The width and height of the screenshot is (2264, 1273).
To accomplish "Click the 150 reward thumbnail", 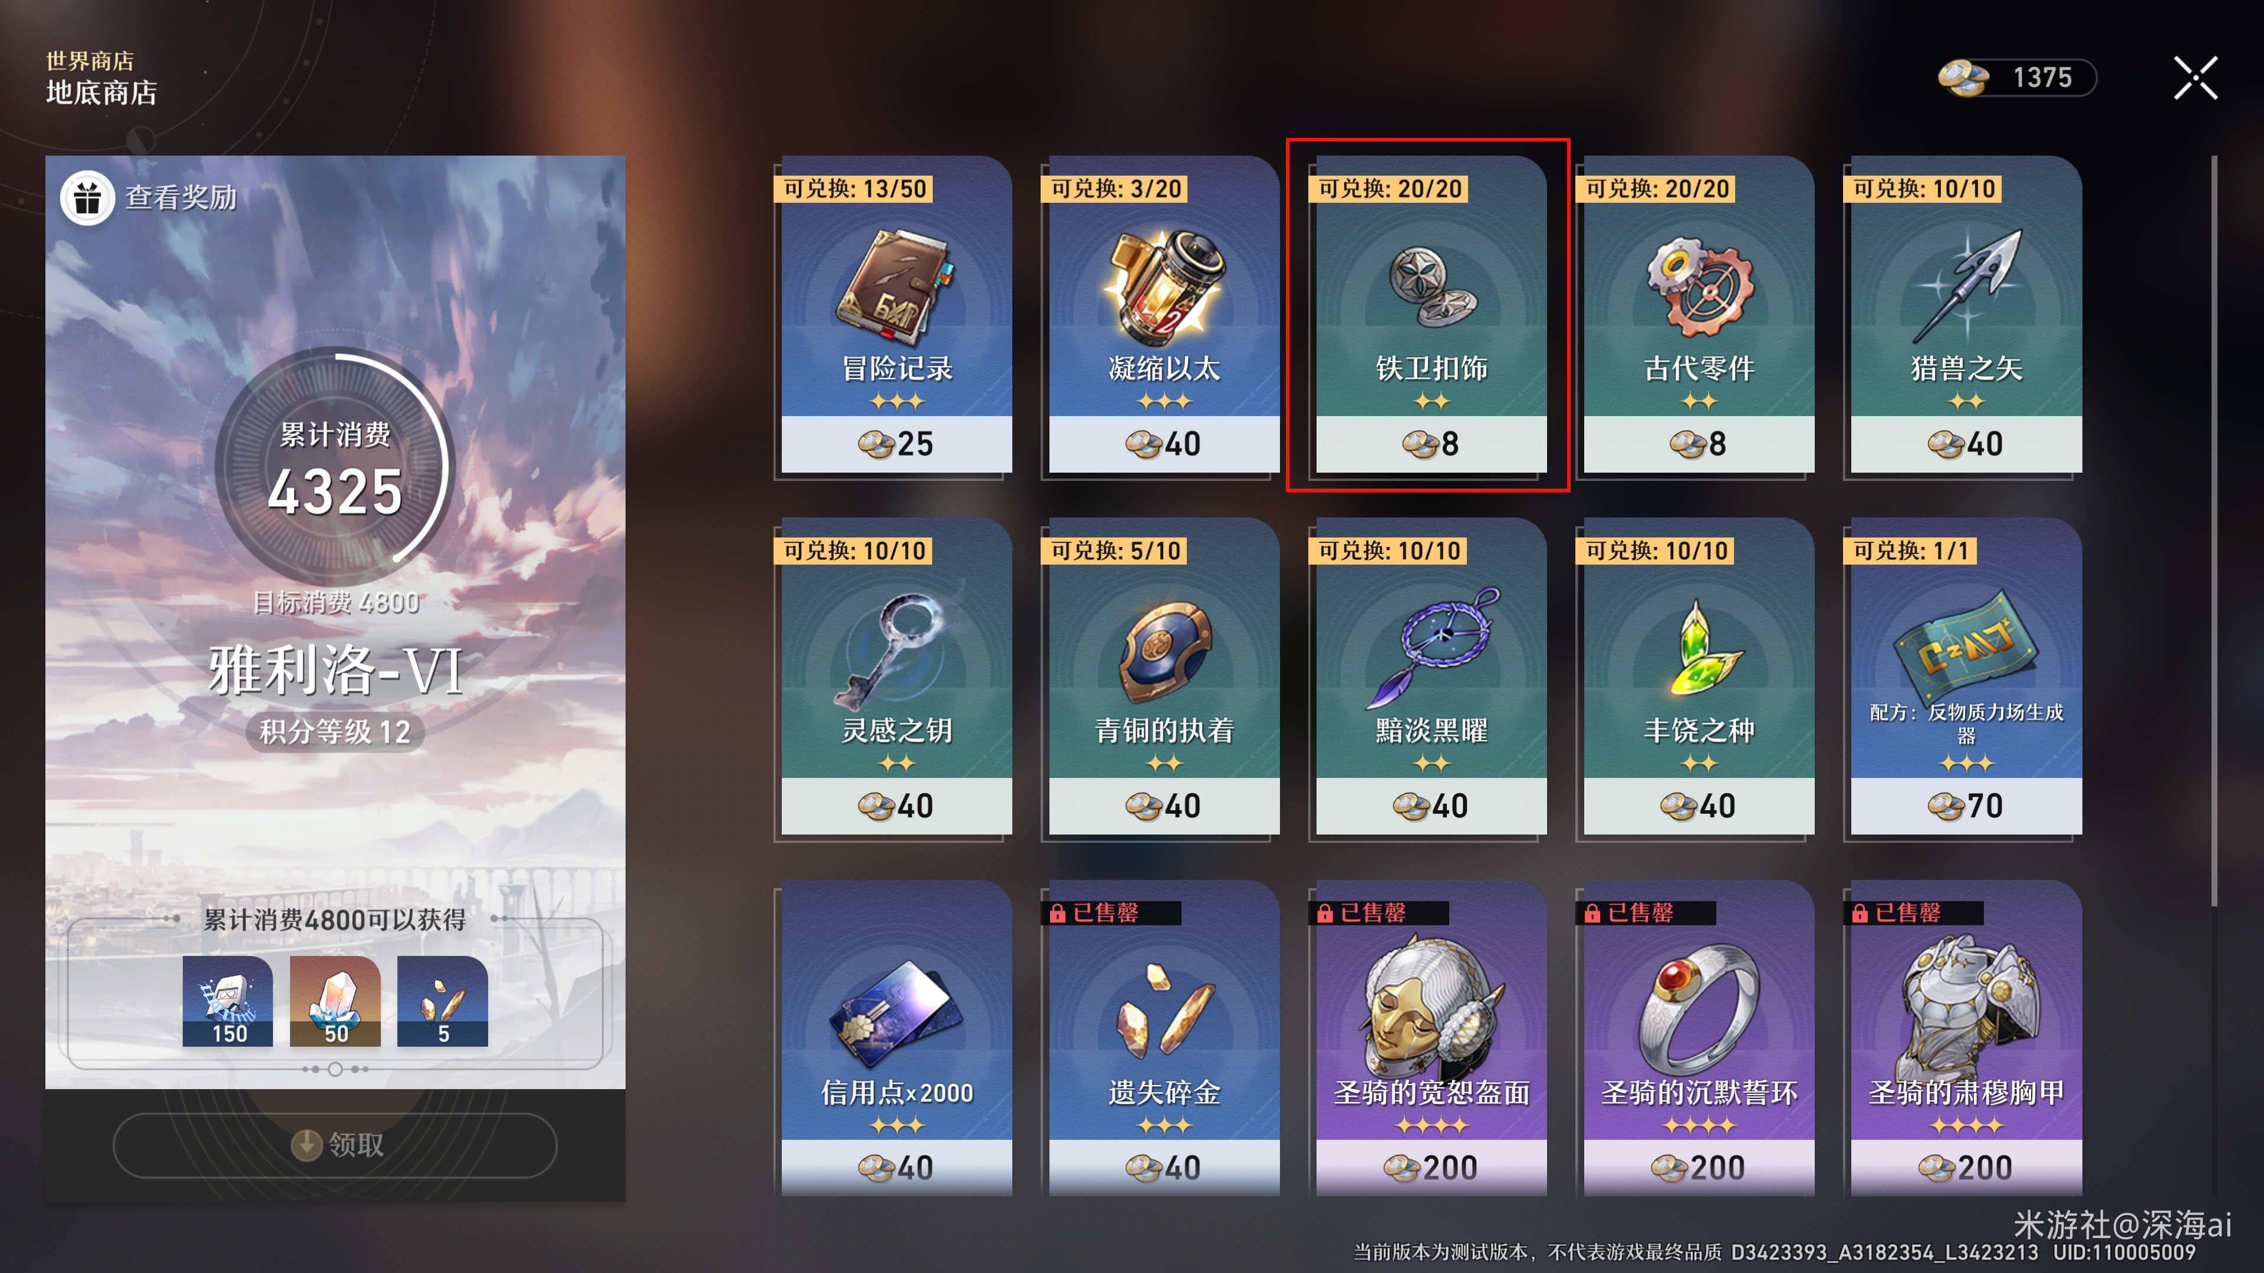I will coord(228,1001).
